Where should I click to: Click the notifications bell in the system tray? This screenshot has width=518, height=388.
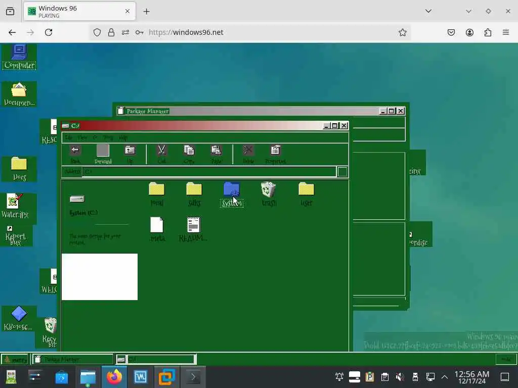point(339,377)
